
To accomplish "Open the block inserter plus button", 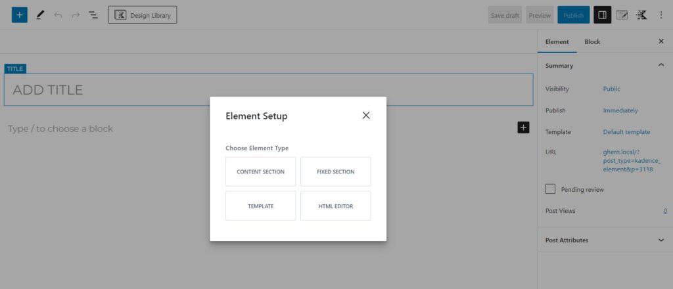I will pyautogui.click(x=19, y=15).
